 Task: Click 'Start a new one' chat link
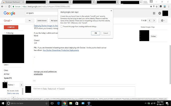pyautogui.click(x=13, y=93)
